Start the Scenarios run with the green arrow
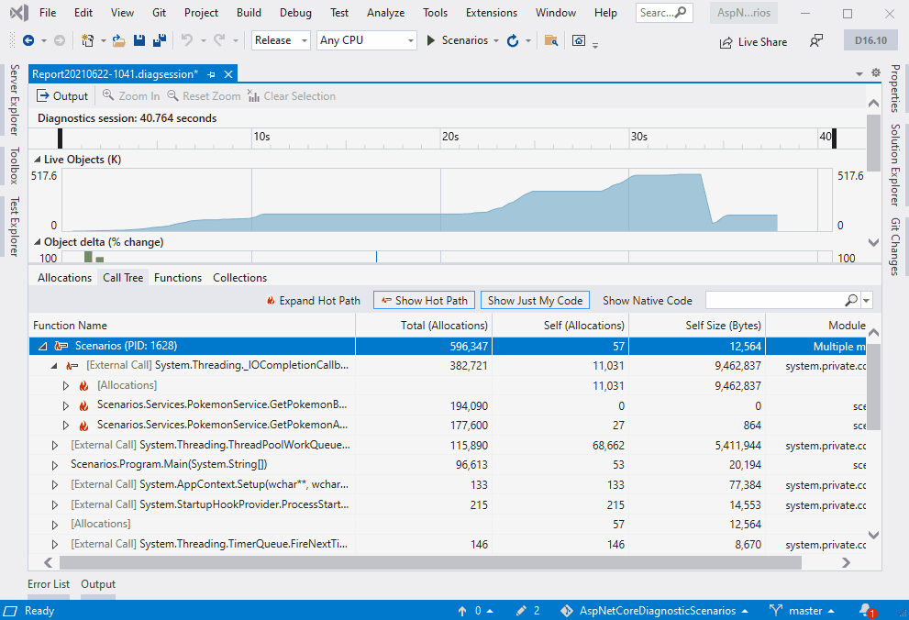Image resolution: width=909 pixels, height=620 pixels. click(x=431, y=40)
